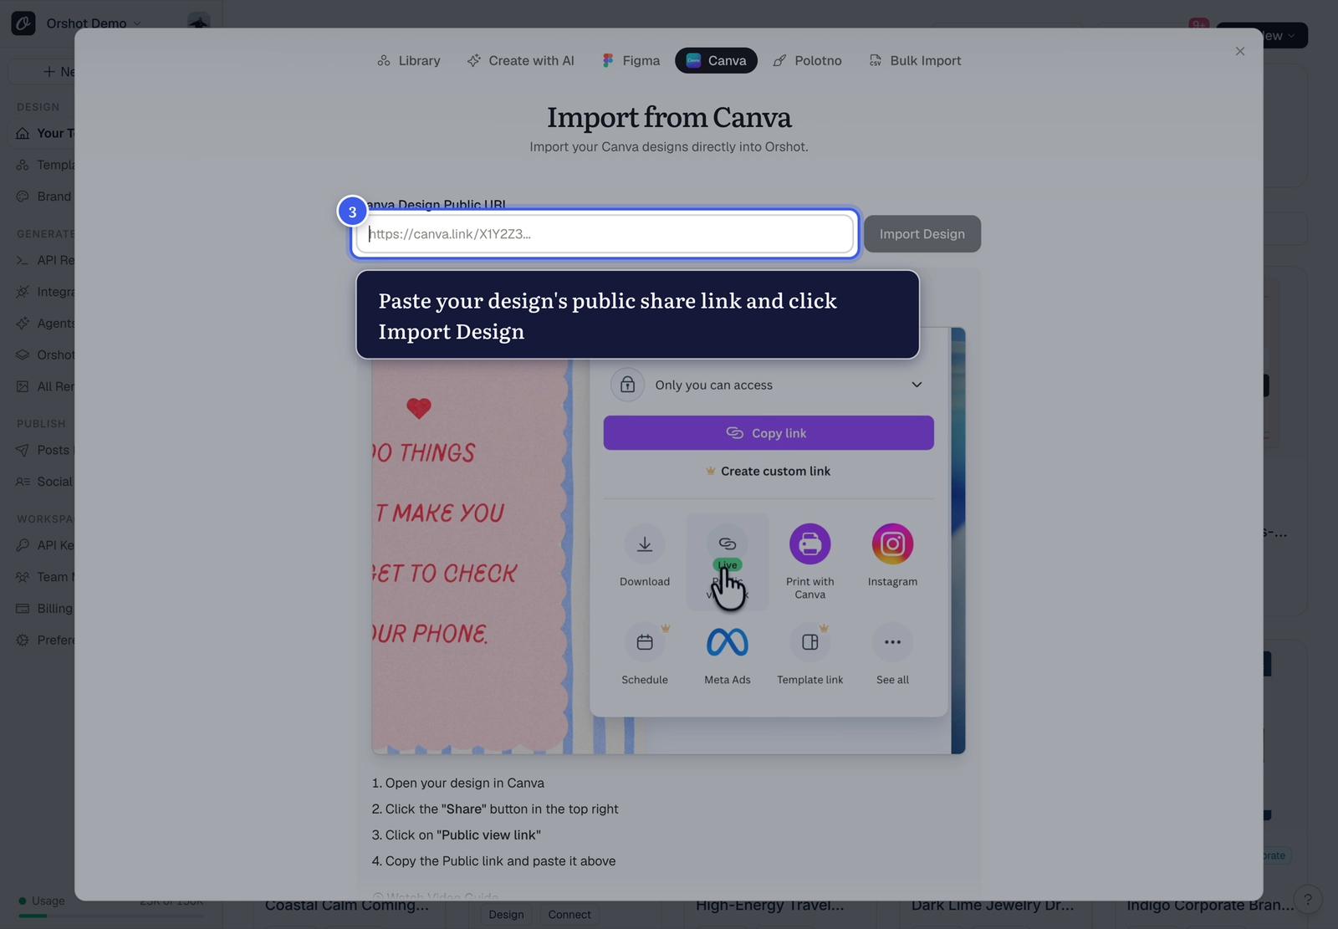Open the Create with AI tab
Screen dimensions: 1338x929
(x=520, y=60)
